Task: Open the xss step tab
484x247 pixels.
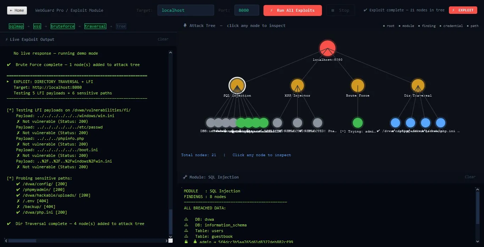Action: pyautogui.click(x=37, y=26)
